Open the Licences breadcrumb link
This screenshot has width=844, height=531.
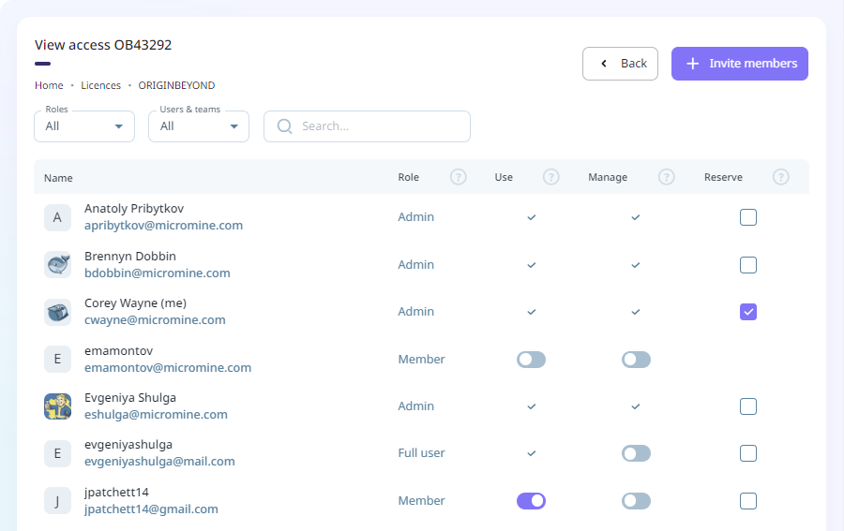pyautogui.click(x=100, y=85)
